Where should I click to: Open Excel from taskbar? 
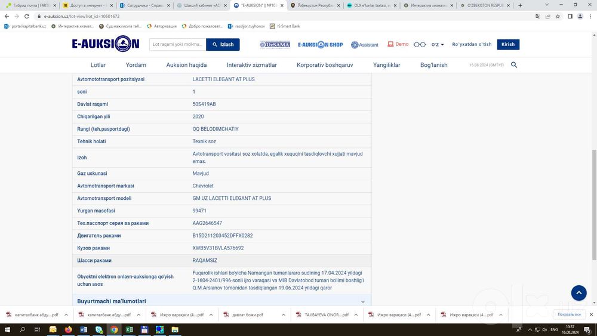[130, 329]
